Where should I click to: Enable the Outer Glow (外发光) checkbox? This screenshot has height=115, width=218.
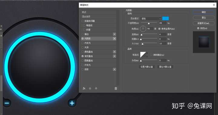83,65
